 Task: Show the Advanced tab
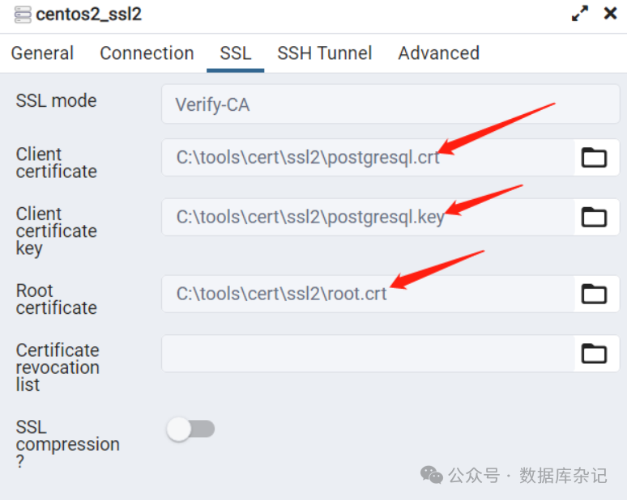438,53
